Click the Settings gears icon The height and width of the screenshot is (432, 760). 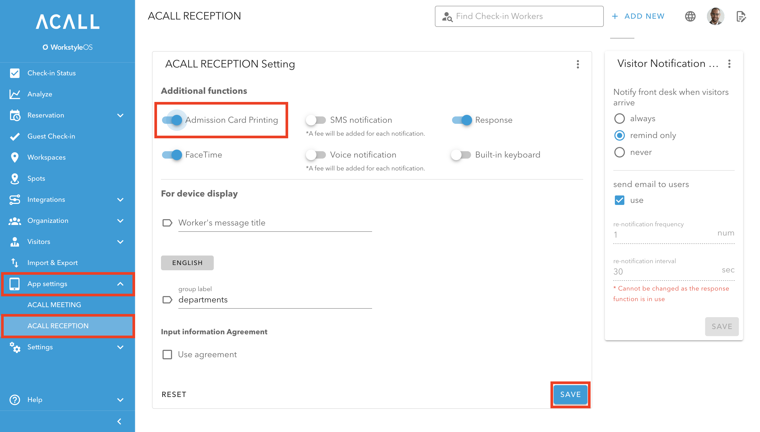[x=15, y=347]
